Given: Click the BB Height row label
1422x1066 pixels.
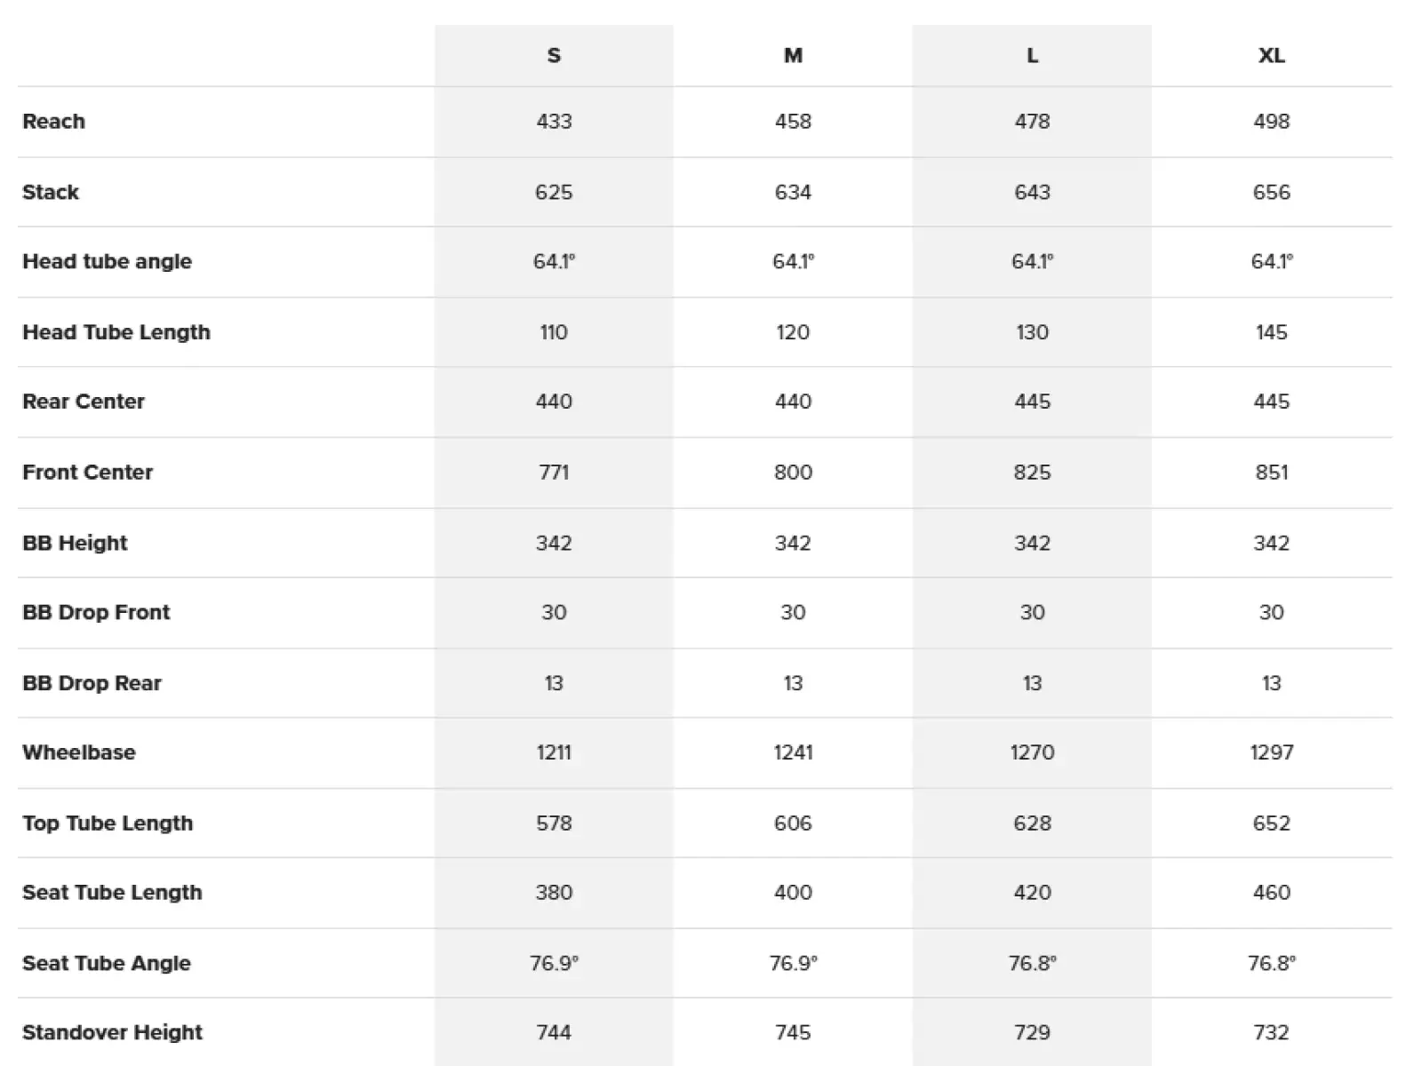Looking at the screenshot, I should [x=75, y=543].
